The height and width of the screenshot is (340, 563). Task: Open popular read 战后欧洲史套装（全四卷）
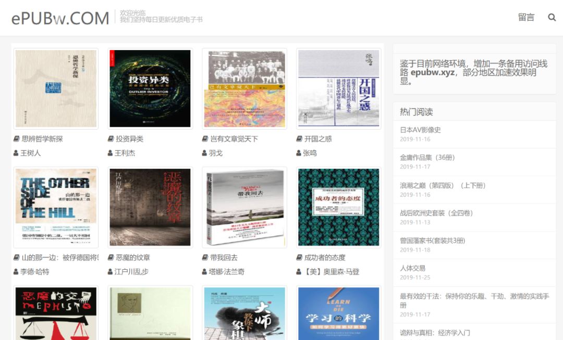click(436, 213)
